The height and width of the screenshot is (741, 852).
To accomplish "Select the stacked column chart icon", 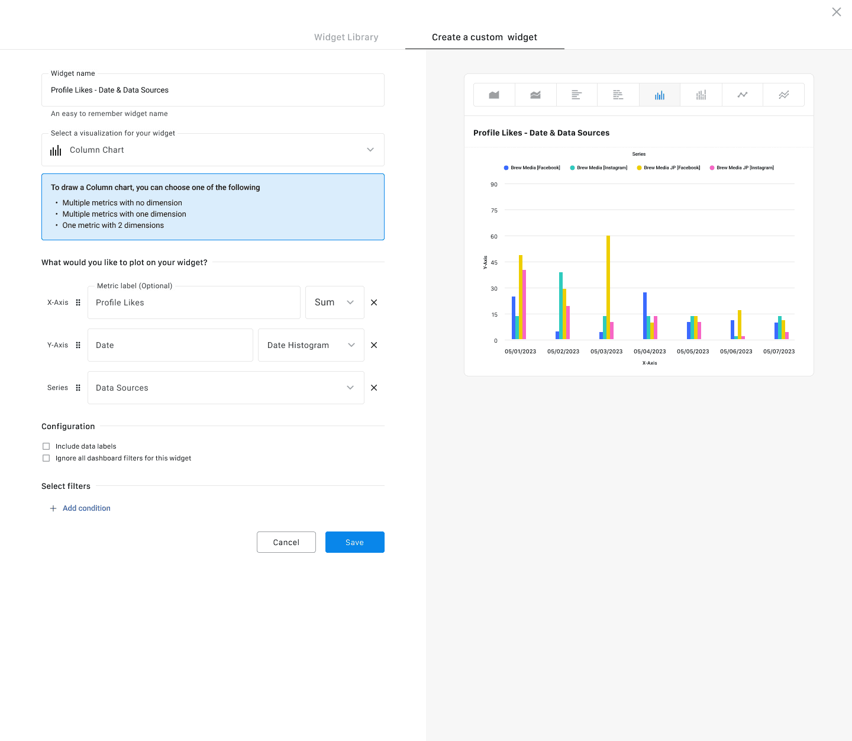I will pyautogui.click(x=701, y=95).
